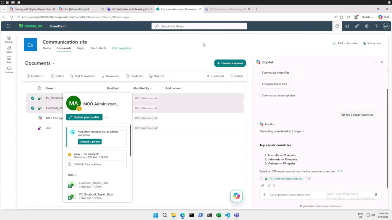The width and height of the screenshot is (392, 220).
Task: Give thumbs up to Copilot answer
Action: pyautogui.click(x=269, y=186)
